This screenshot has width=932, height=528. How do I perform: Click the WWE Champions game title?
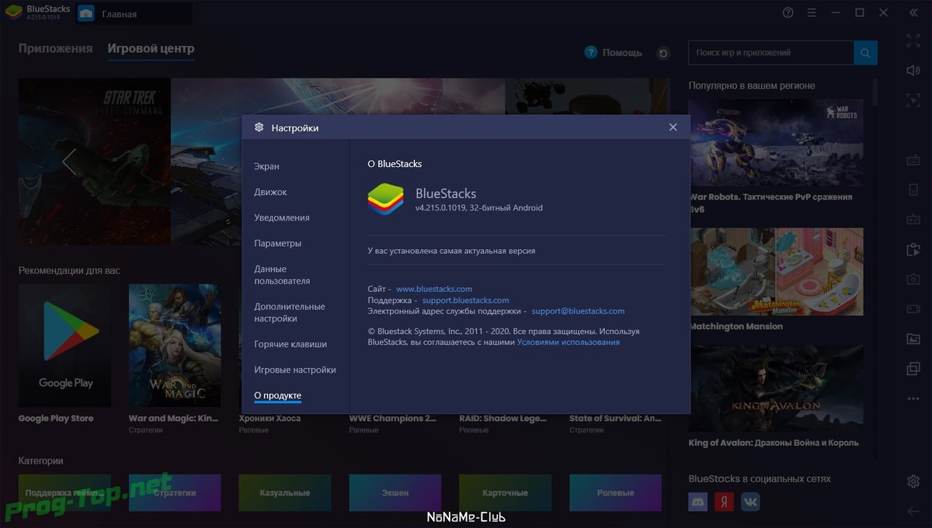[x=392, y=419]
